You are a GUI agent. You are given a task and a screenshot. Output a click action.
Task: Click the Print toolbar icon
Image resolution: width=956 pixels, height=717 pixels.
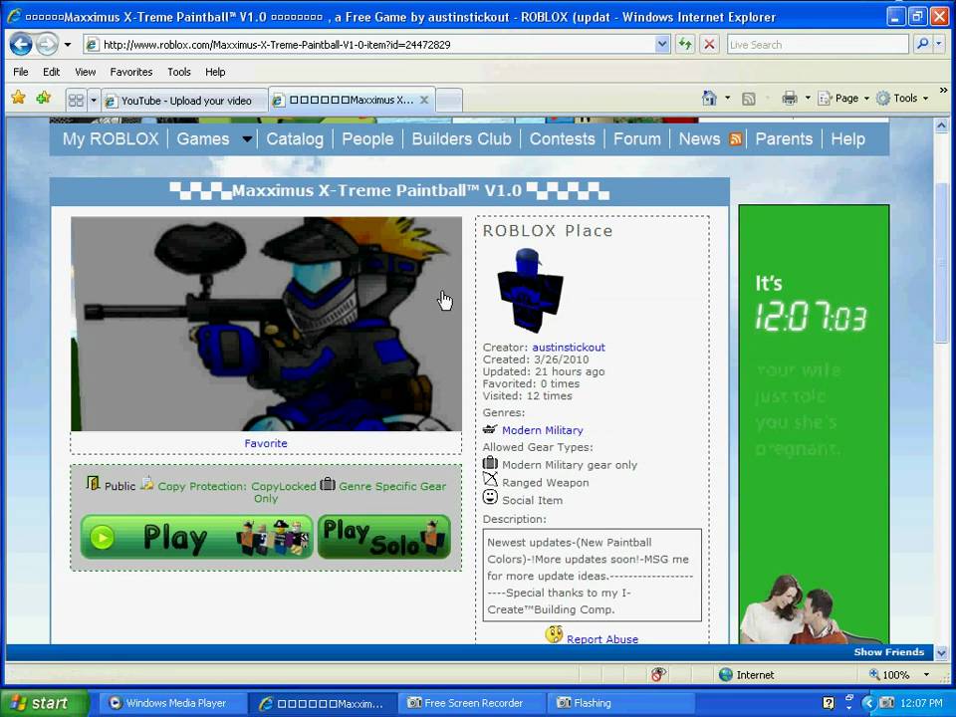(x=790, y=98)
